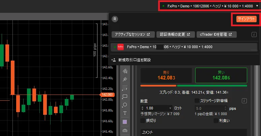This screenshot has width=261, height=136.
Task: Click the arrow at account selector's right
Action: (x=257, y=6)
